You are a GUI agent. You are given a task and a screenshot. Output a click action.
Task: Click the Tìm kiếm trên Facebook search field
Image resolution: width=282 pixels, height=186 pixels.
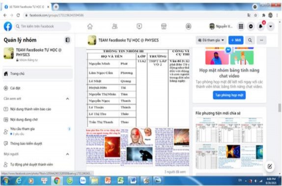(43, 27)
